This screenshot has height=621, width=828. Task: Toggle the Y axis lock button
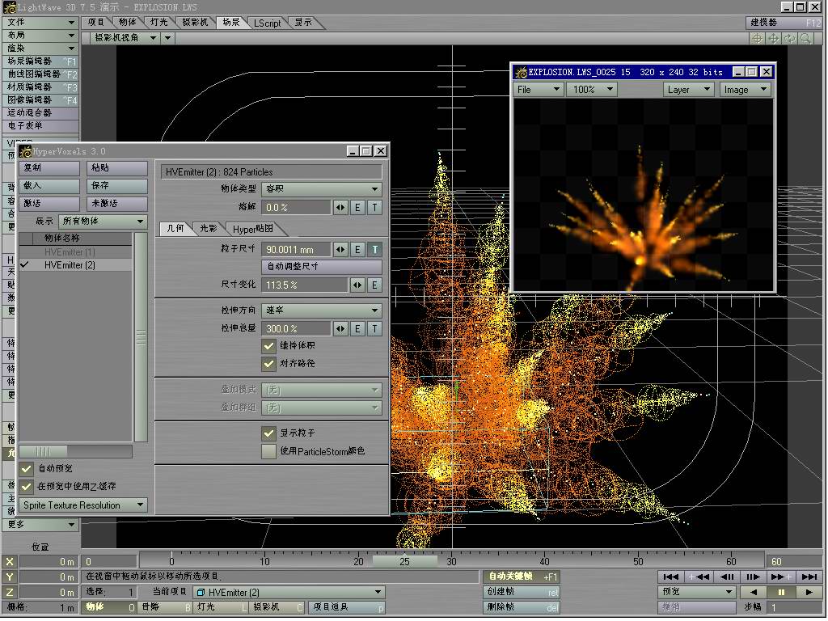[x=10, y=577]
